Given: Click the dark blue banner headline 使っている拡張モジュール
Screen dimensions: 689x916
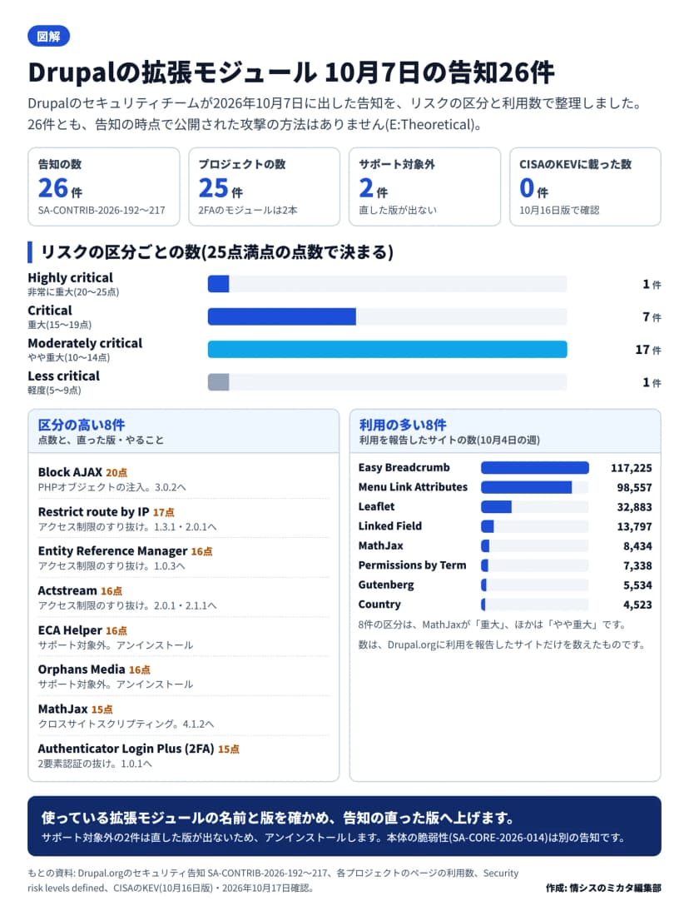Looking at the screenshot, I should [x=278, y=817].
